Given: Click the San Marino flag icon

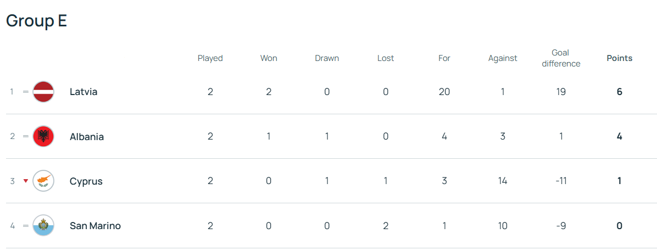Looking at the screenshot, I should click(x=43, y=226).
